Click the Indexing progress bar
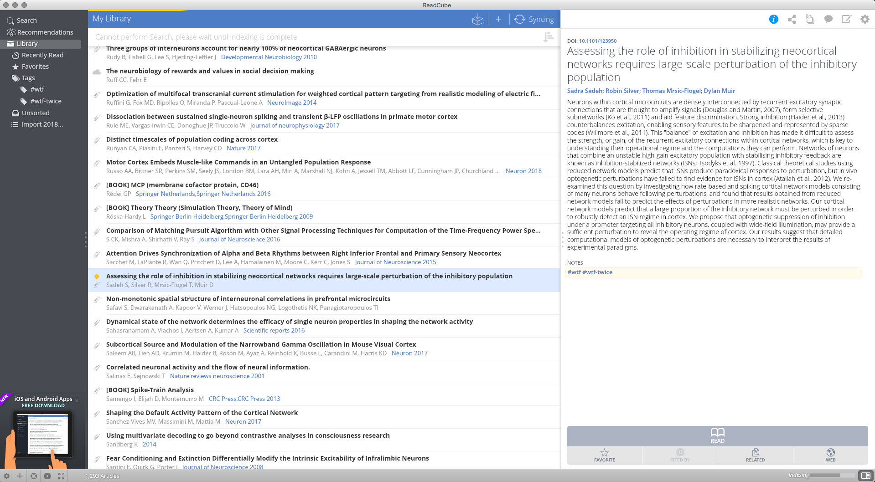 click(833, 475)
